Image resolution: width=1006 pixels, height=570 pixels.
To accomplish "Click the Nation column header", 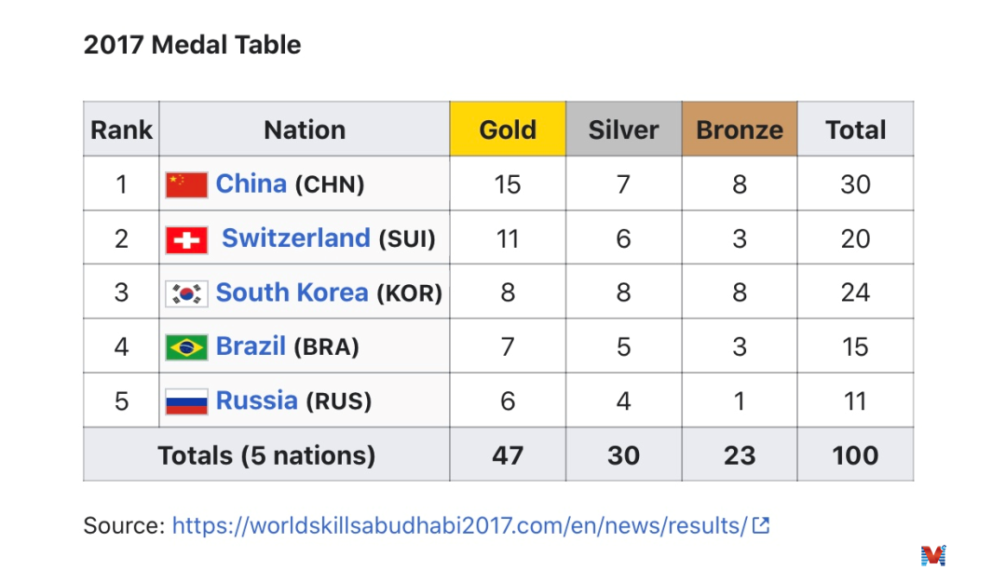I will coord(305,129).
